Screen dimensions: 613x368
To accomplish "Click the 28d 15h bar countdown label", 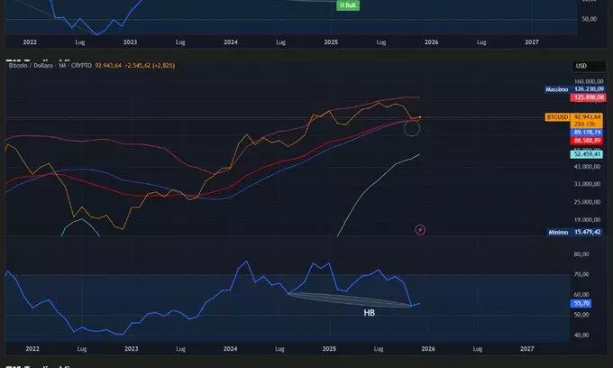I will coord(586,123).
